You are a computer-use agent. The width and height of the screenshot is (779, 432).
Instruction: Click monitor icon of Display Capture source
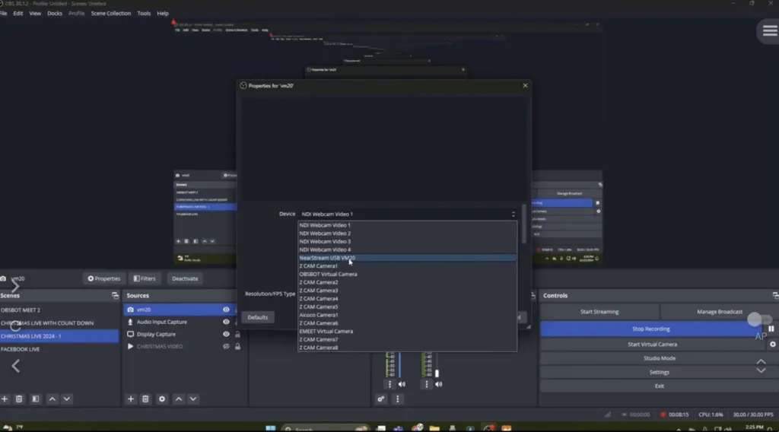[x=130, y=334]
